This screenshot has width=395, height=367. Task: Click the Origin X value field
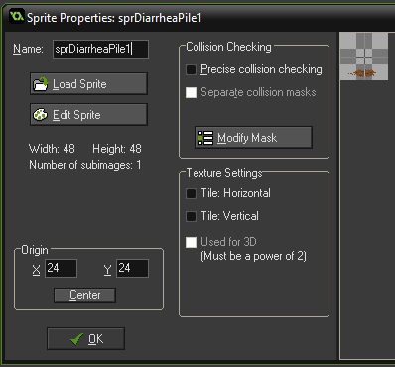click(61, 268)
